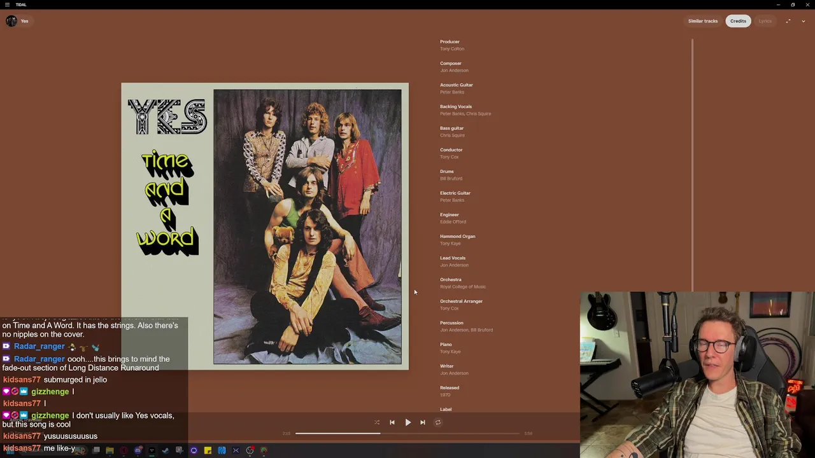
Task: Click the Yes artist name link
Action: click(24, 21)
